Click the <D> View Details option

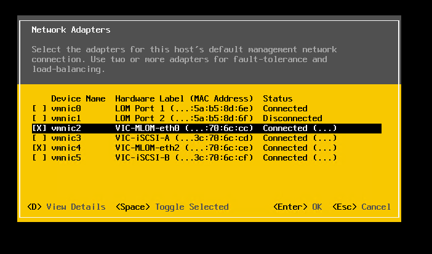(66, 207)
